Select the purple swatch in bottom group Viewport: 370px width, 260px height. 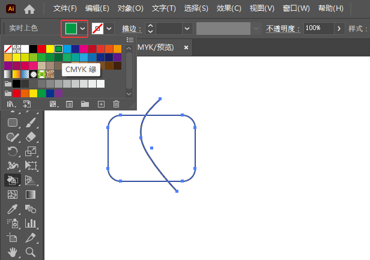tap(58, 94)
